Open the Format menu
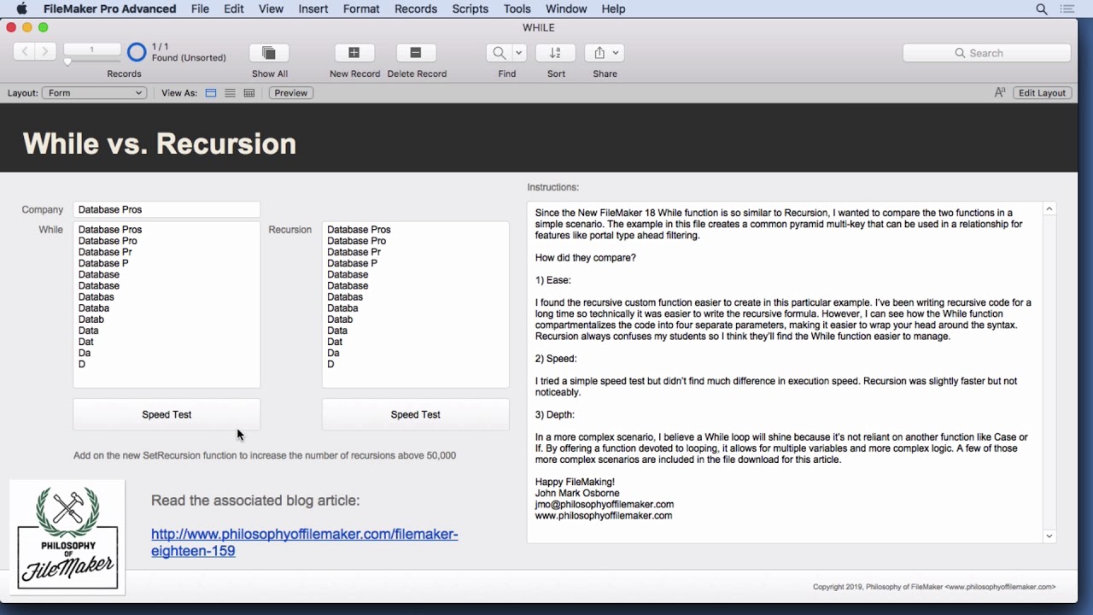This screenshot has width=1093, height=615. coord(361,9)
